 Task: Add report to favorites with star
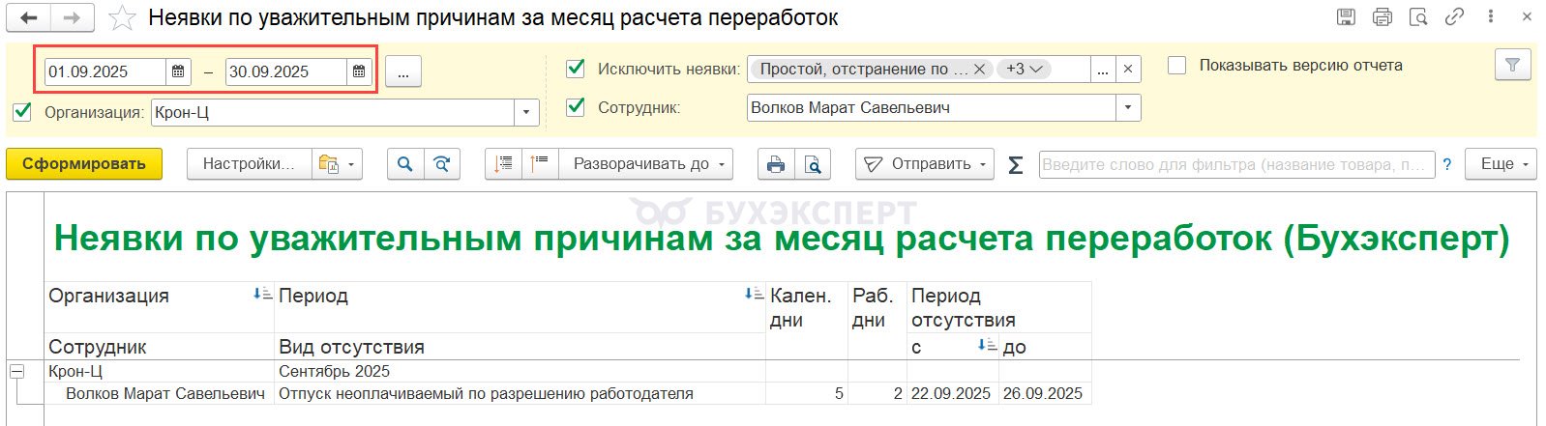point(122,18)
